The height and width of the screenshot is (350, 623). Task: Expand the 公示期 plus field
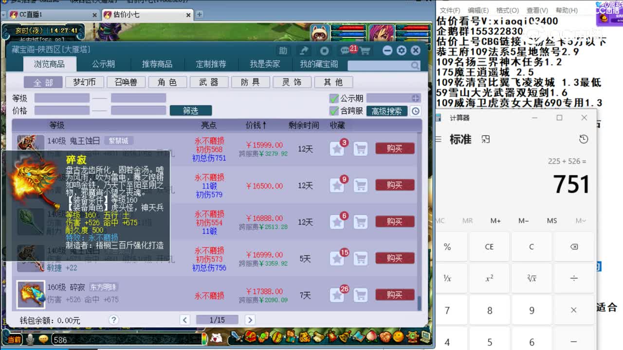pos(415,99)
